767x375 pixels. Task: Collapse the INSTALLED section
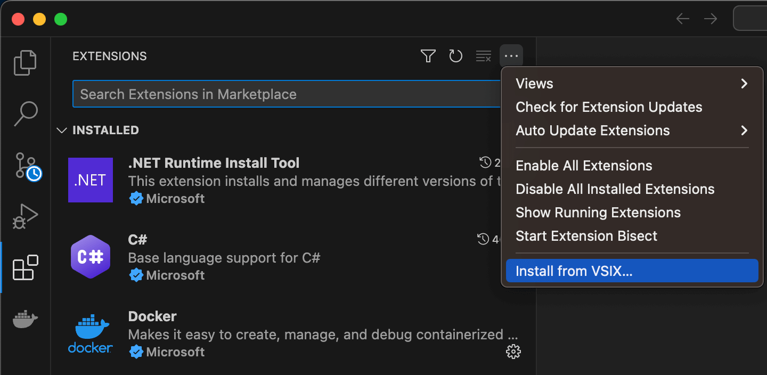[62, 131]
